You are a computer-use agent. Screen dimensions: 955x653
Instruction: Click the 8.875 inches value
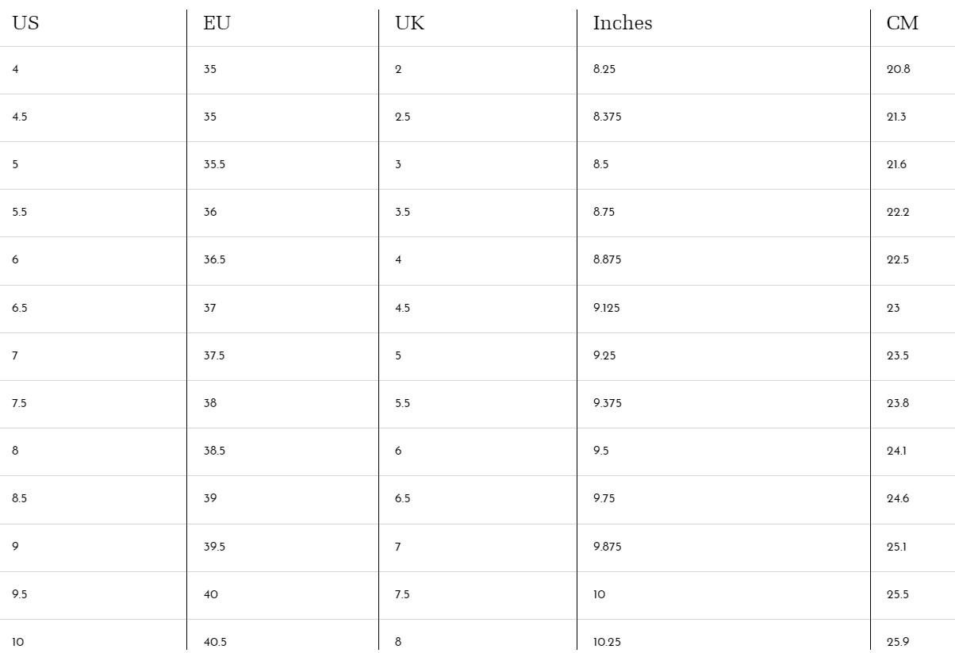tap(607, 260)
